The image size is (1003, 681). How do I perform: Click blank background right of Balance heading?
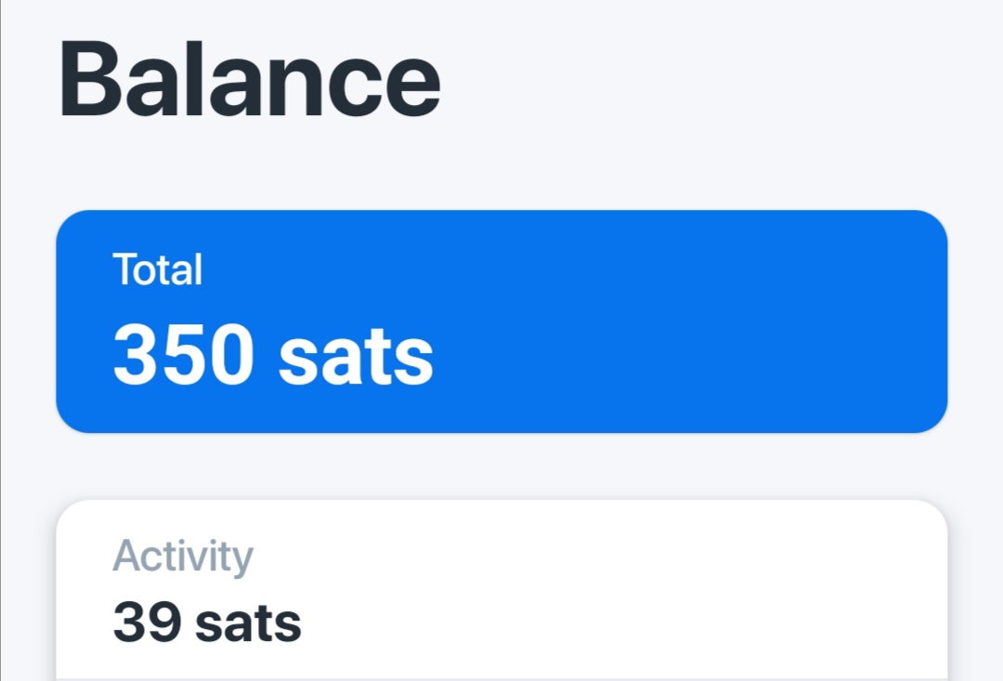pos(704,79)
